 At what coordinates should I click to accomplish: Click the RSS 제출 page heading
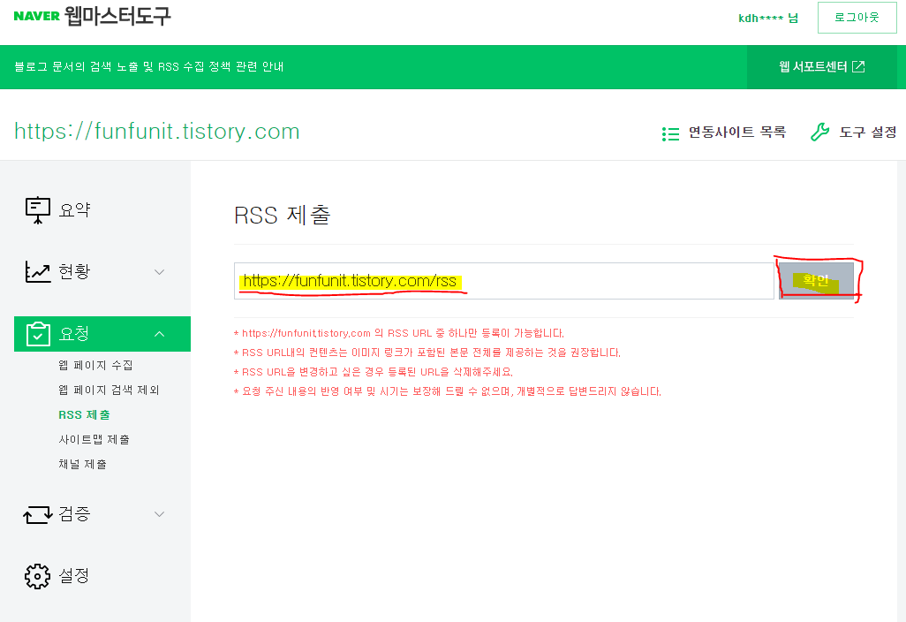[x=282, y=215]
